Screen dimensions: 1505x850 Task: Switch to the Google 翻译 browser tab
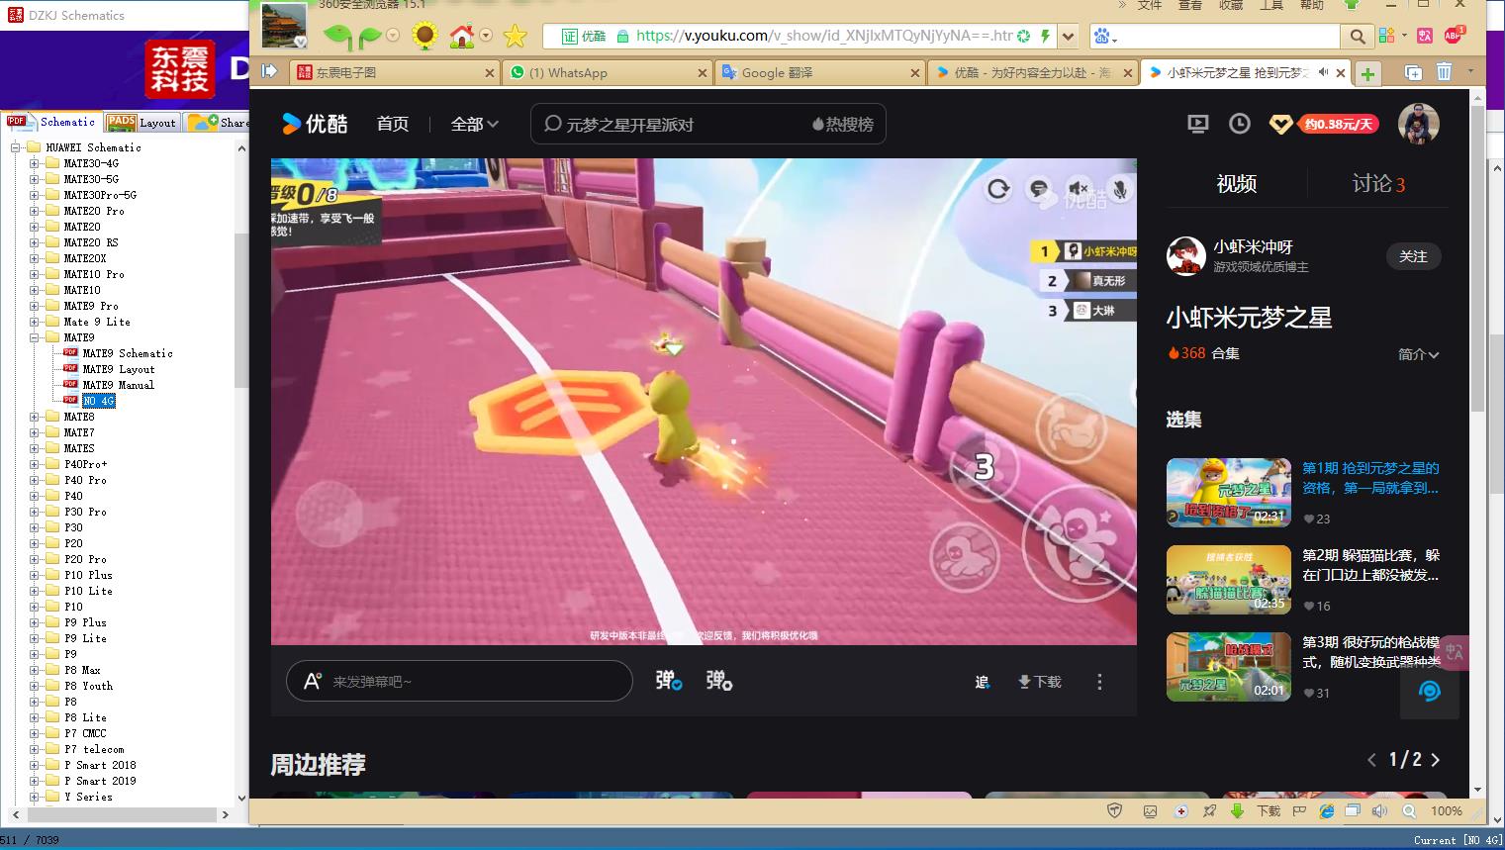pos(819,72)
